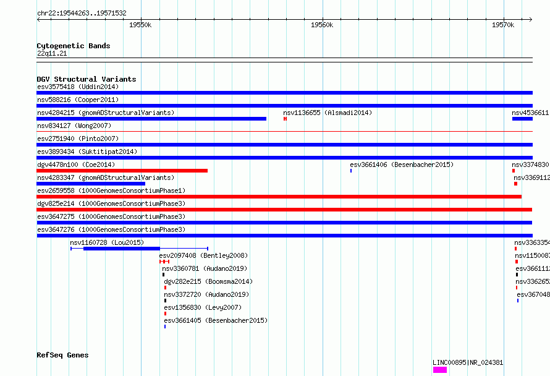
Task: Click the nsv4283347 gnomADStructuralVariants blue bar
Action: [x=91, y=184]
